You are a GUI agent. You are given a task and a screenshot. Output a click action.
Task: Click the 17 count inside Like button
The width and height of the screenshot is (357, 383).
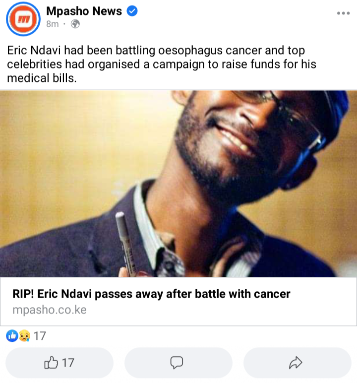click(68, 363)
